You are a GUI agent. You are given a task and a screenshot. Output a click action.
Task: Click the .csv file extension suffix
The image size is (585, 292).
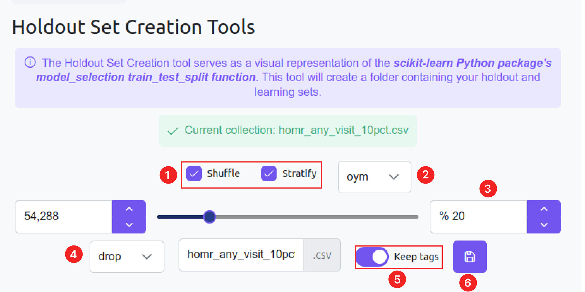coord(322,255)
